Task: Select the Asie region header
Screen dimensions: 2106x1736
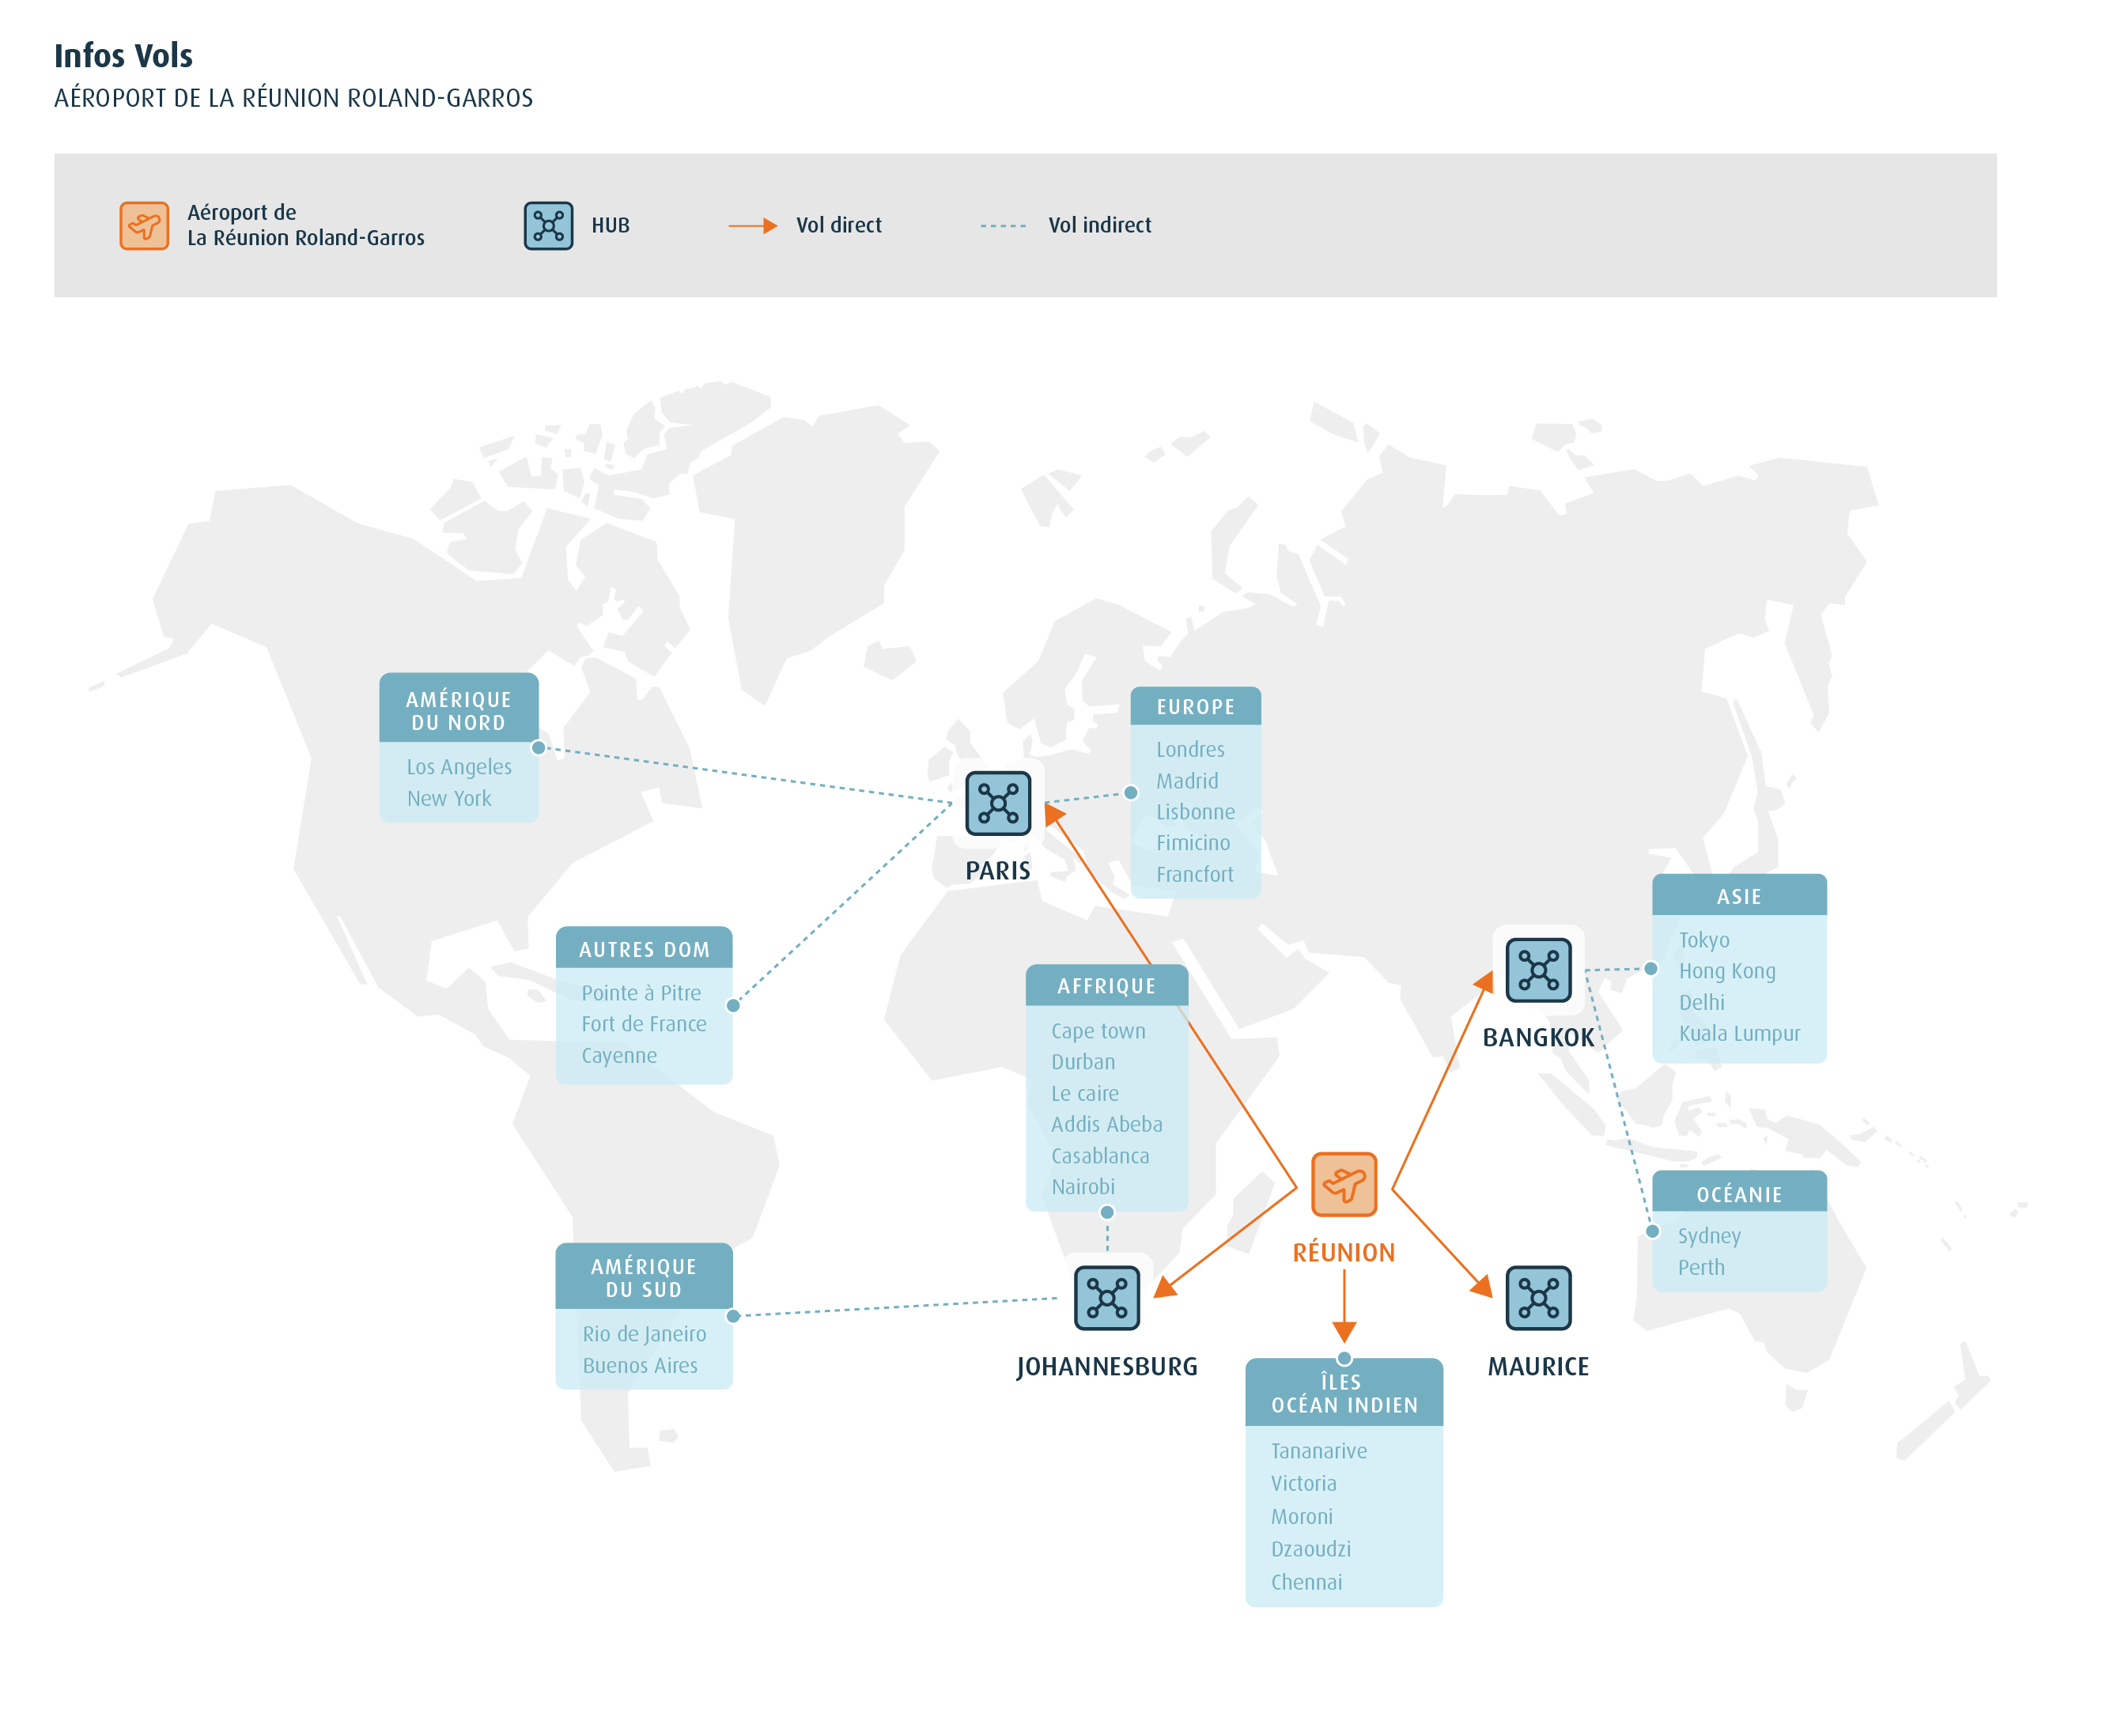Action: point(1738,896)
